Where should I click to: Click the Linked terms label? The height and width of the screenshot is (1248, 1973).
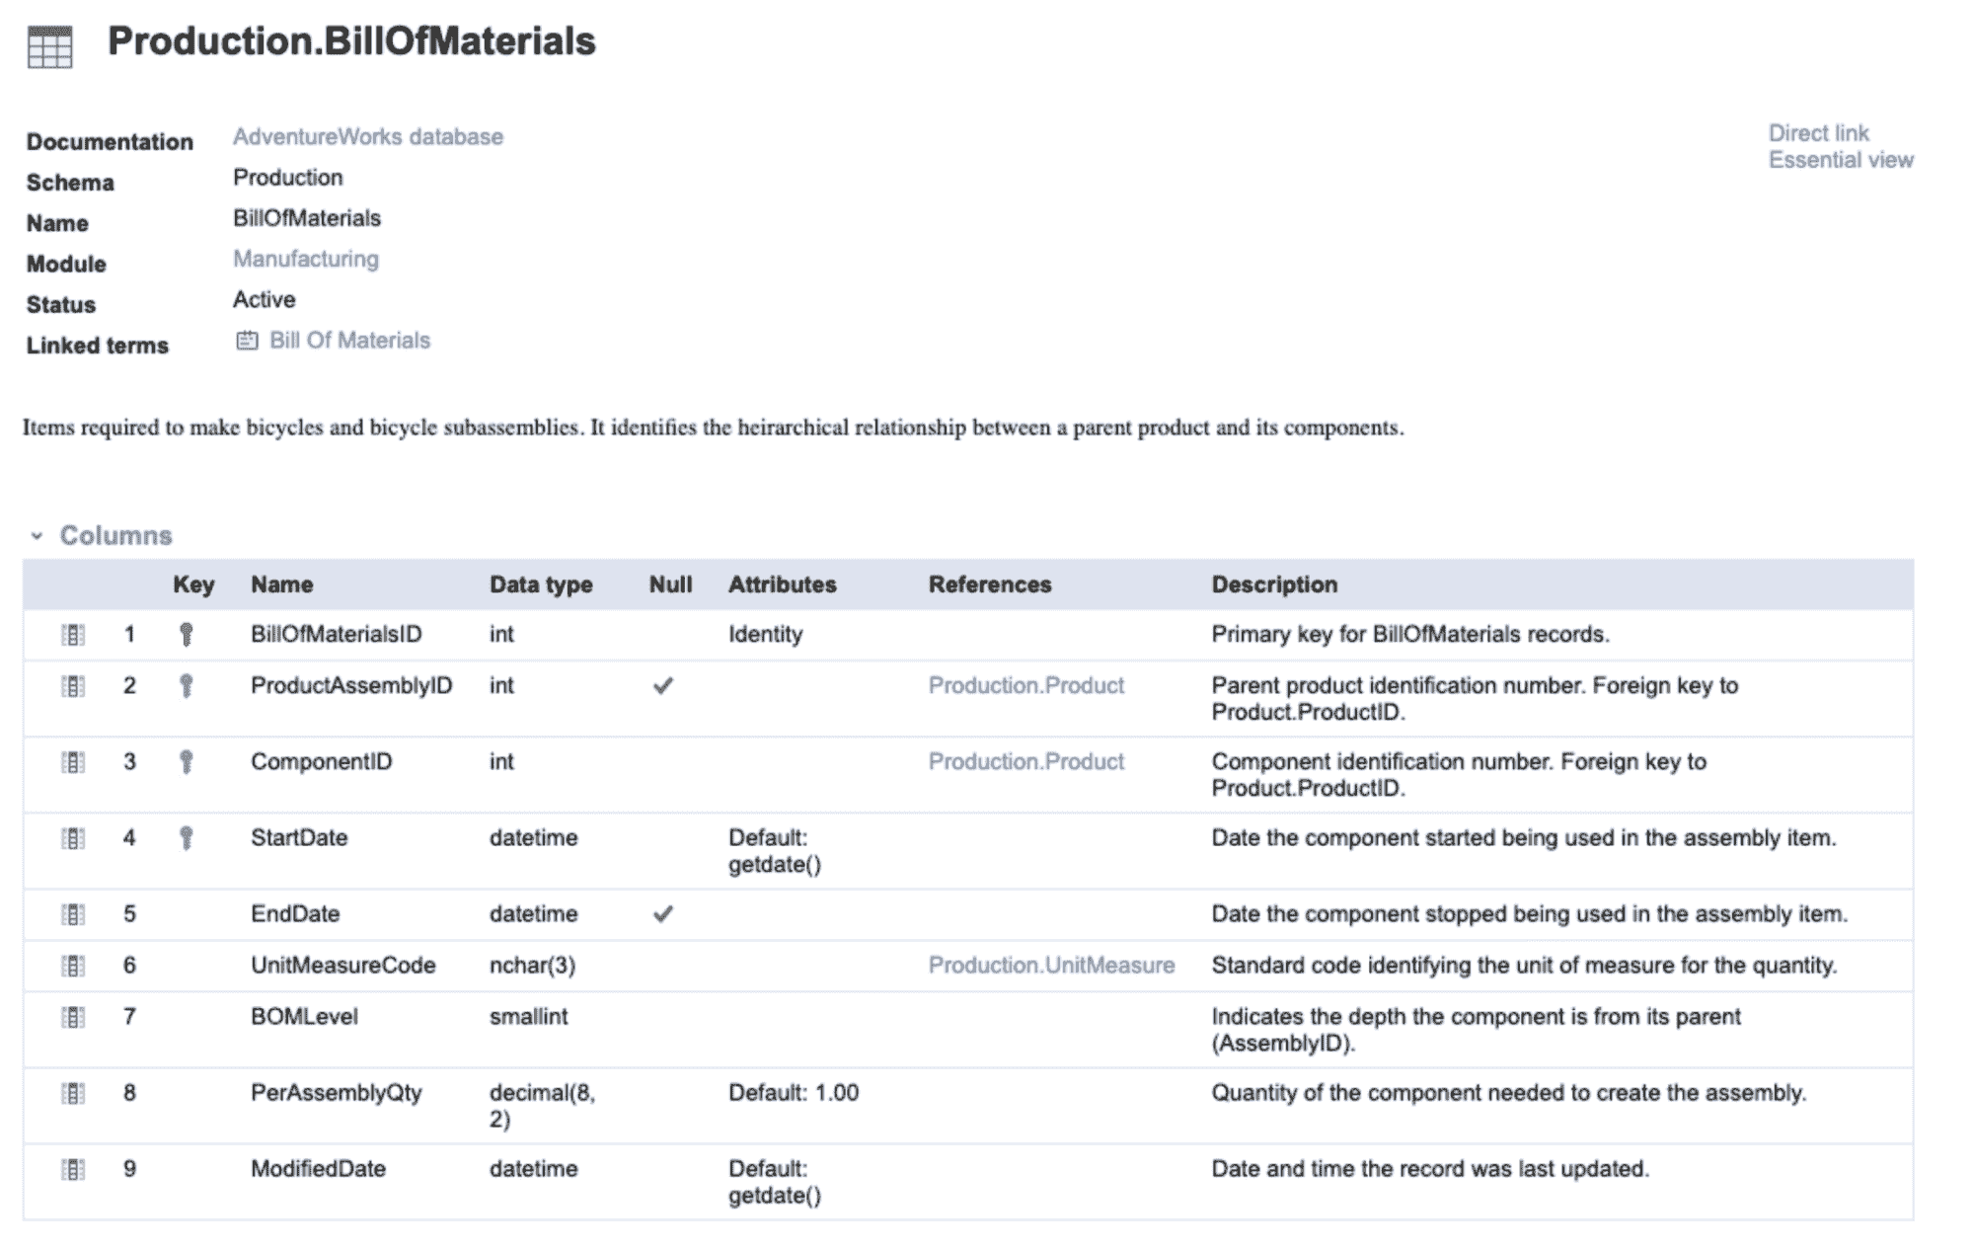click(x=97, y=346)
